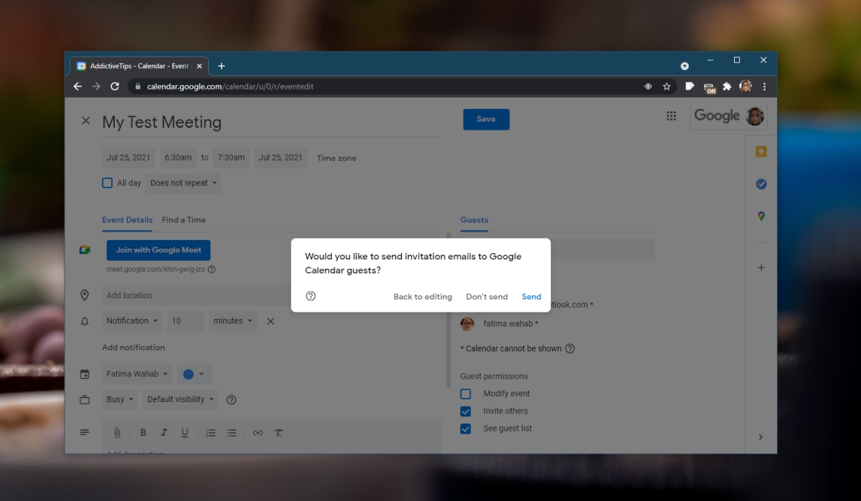The width and height of the screenshot is (861, 501).
Task: Open the Fatima Wahab calendar dropdown
Action: click(138, 374)
